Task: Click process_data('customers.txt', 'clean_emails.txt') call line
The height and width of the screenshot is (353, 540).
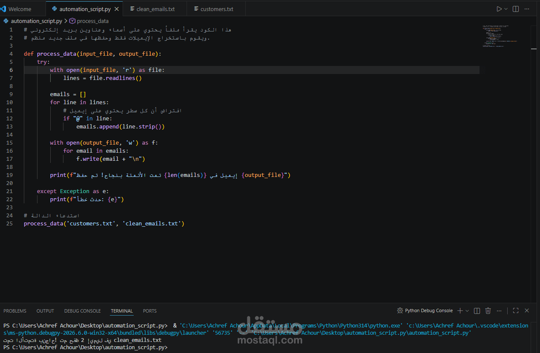Action: (x=104, y=224)
